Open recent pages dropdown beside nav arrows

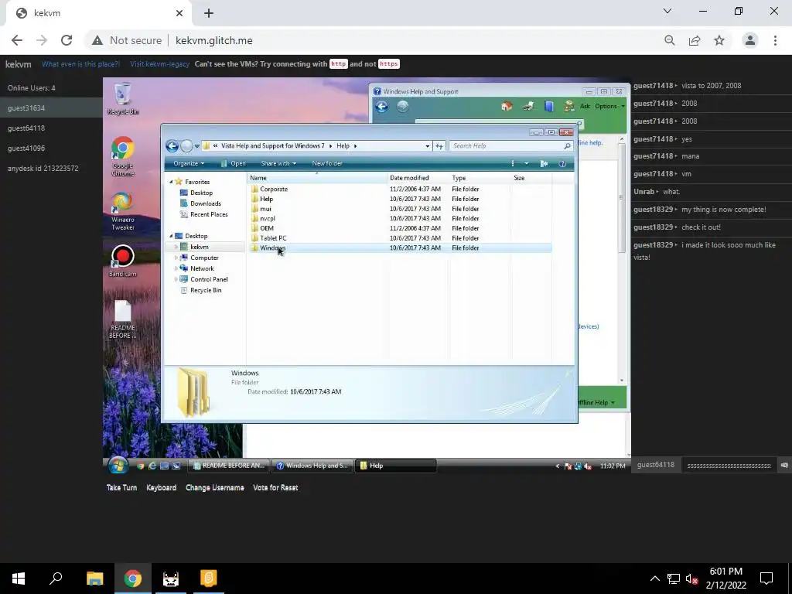(x=196, y=146)
